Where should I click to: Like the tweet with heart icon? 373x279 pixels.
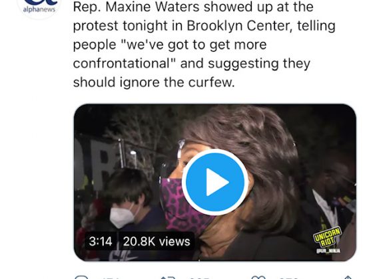coord(259,278)
